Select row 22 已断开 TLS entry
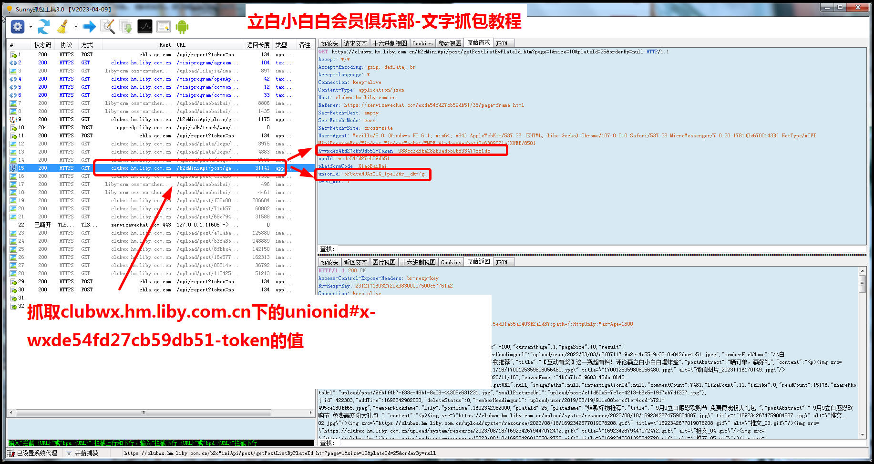Image resolution: width=874 pixels, height=464 pixels. tap(161, 225)
